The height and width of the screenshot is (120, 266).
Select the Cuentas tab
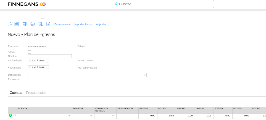coord(16,93)
